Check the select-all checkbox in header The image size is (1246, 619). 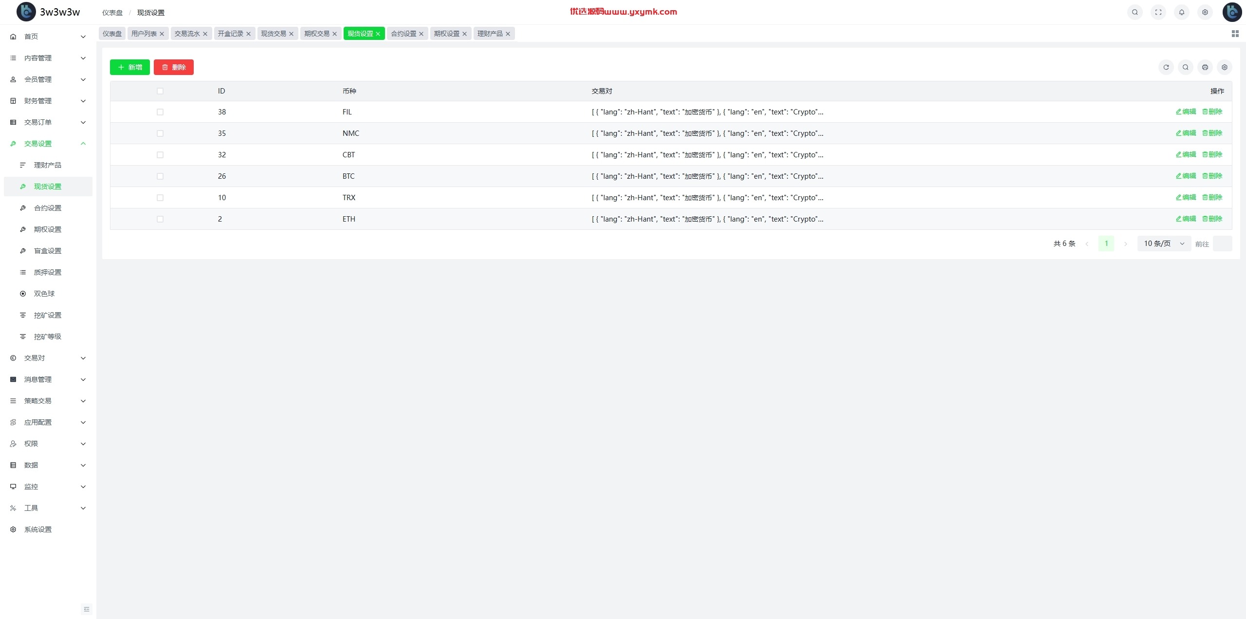click(160, 91)
